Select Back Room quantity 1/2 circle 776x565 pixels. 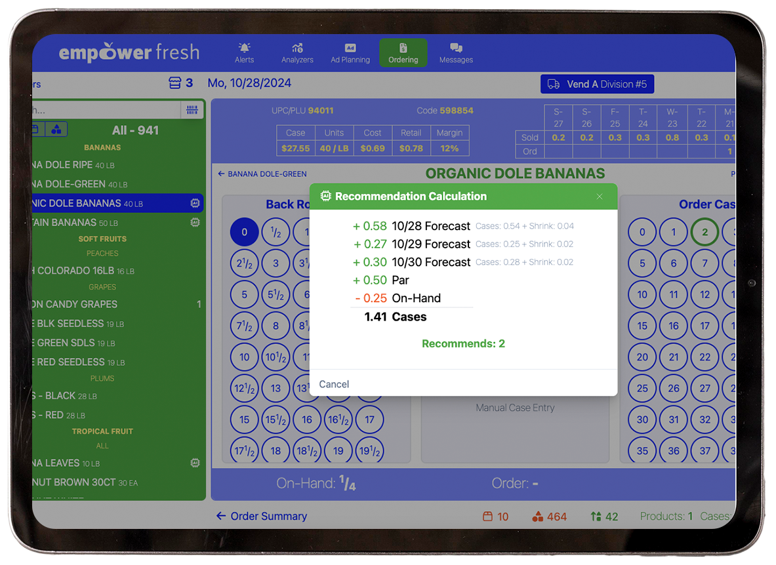point(276,232)
